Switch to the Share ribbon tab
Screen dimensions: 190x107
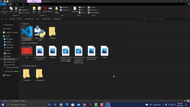click(x=17, y=4)
